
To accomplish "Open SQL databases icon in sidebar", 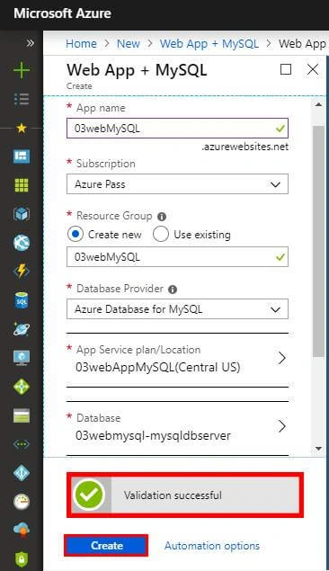I will coord(22,300).
